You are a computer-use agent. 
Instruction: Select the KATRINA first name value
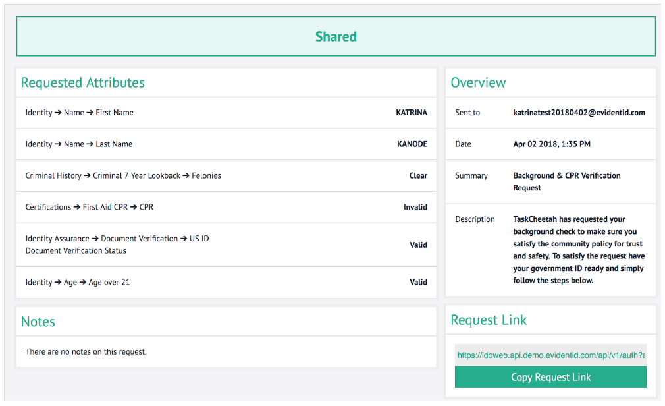click(412, 113)
